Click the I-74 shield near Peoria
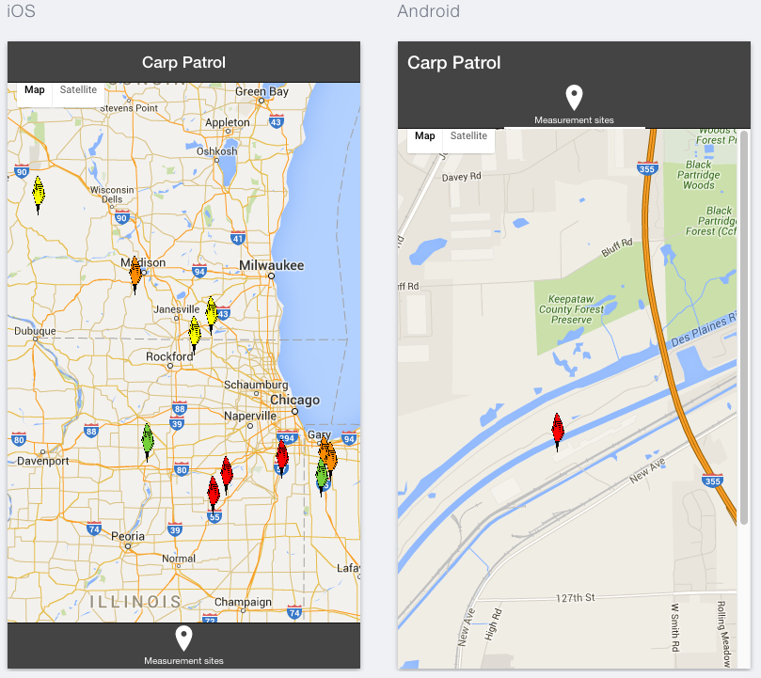761x678 pixels. 94,528
